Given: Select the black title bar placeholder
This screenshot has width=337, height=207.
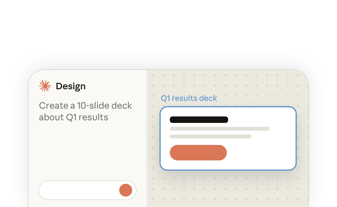Looking at the screenshot, I should (199, 120).
